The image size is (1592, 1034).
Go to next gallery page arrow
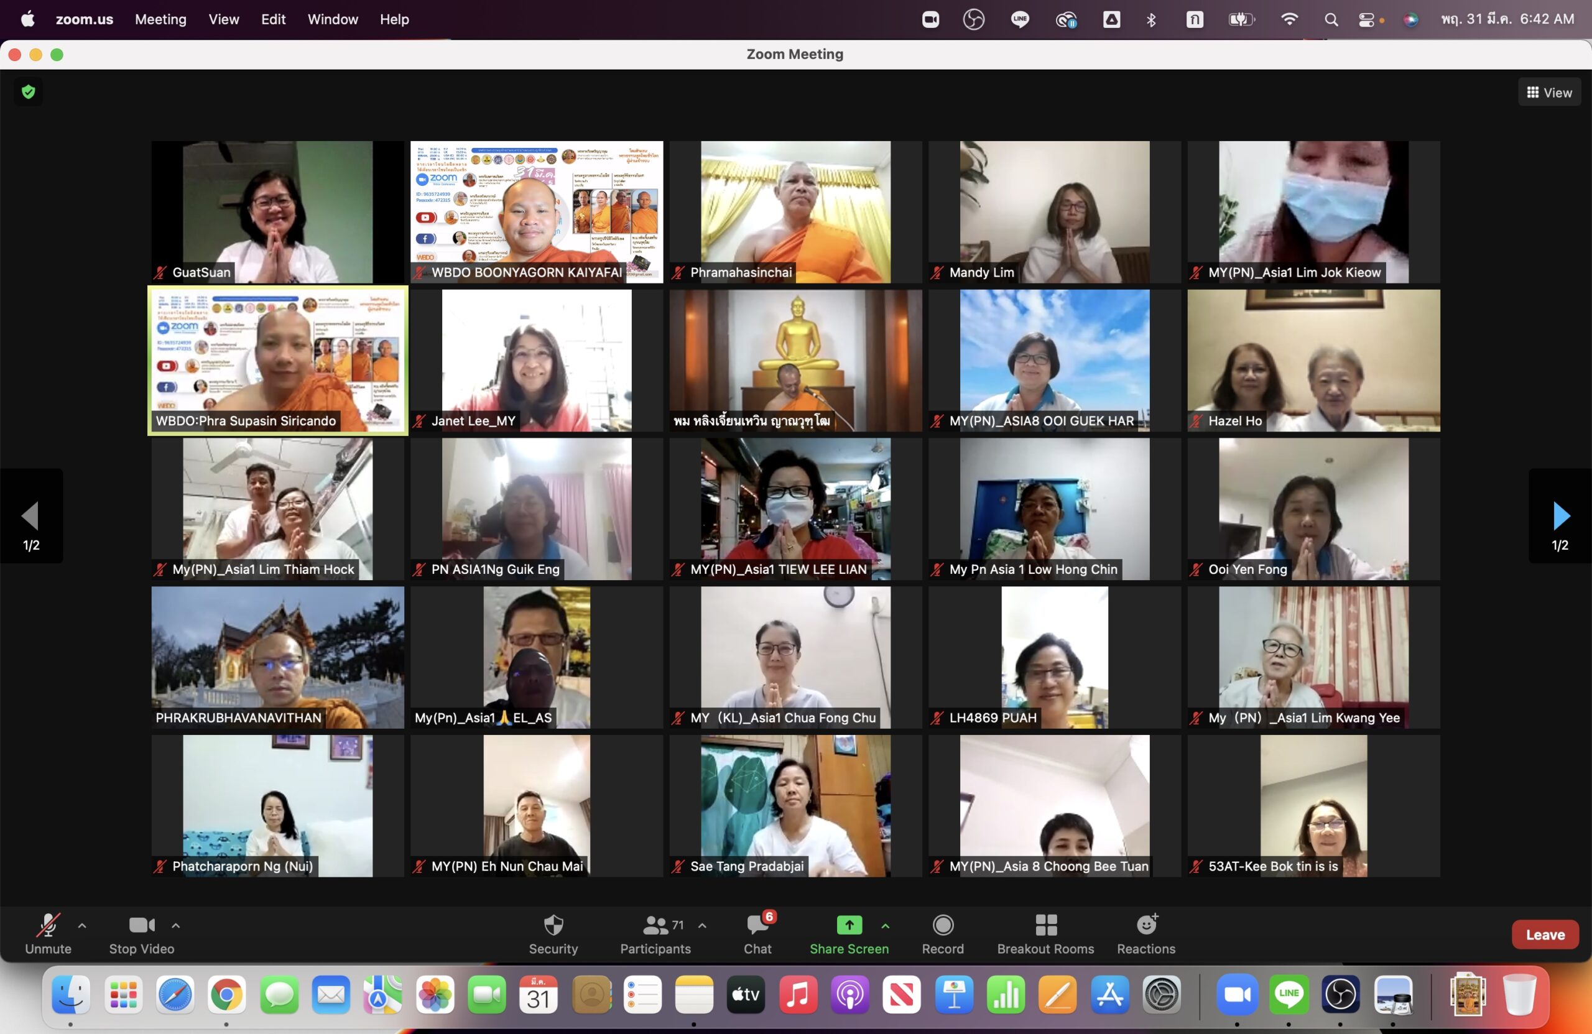click(x=1560, y=515)
